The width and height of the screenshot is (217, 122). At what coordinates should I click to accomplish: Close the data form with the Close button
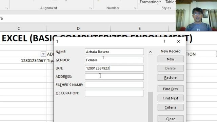click(171, 119)
